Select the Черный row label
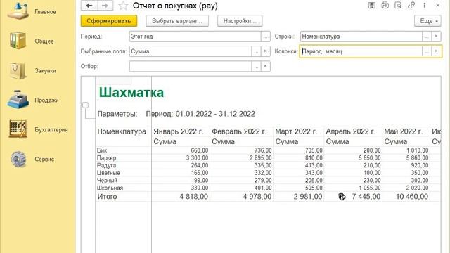450x253 pixels. (x=107, y=180)
